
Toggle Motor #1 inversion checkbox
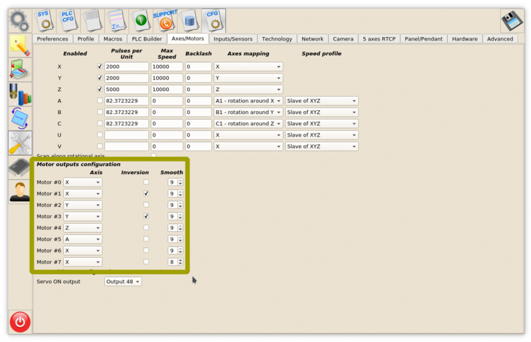coord(146,194)
